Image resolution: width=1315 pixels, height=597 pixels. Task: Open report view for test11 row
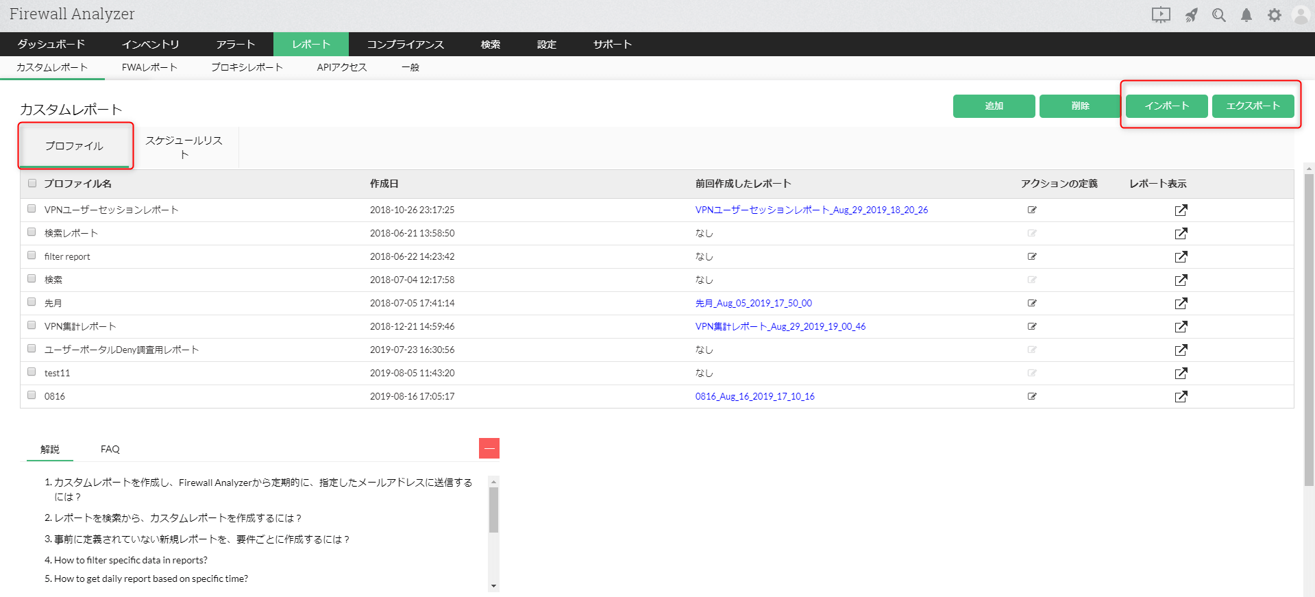pyautogui.click(x=1181, y=373)
